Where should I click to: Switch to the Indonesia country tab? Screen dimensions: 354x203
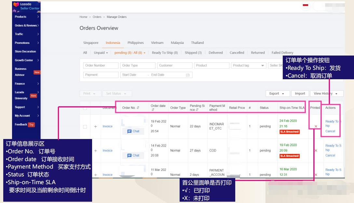pyautogui.click(x=113, y=43)
